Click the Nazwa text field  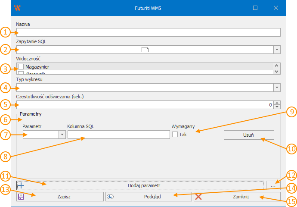[148, 32]
